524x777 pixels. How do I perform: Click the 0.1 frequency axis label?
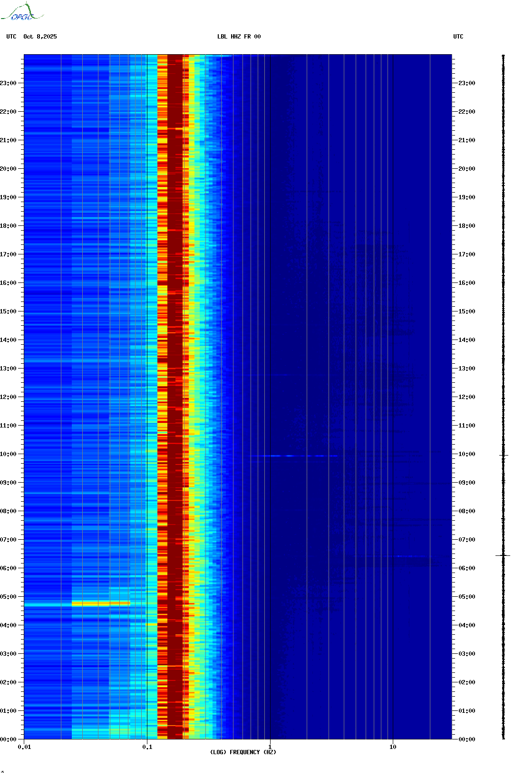(147, 747)
